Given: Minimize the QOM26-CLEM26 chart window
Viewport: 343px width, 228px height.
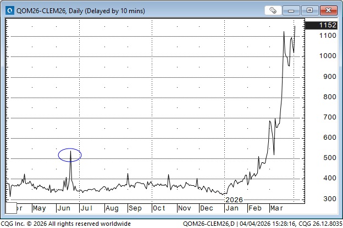Looking at the screenshot, I should [294, 10].
